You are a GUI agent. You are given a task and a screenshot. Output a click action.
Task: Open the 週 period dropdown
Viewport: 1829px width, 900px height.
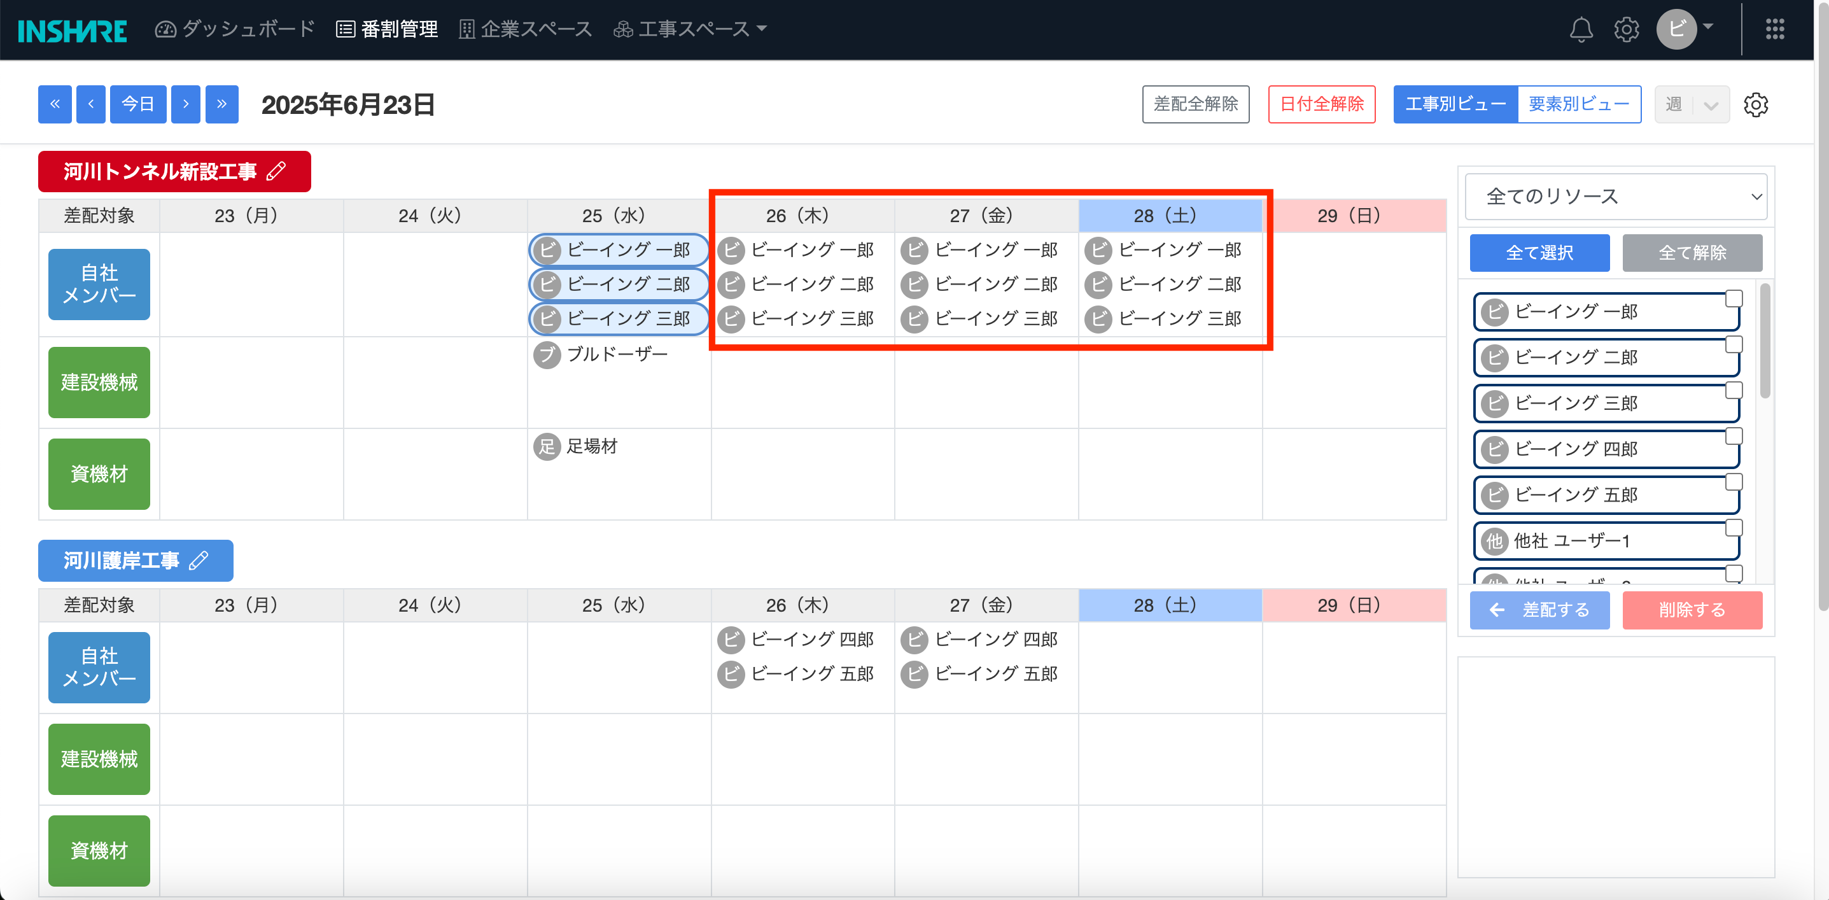click(x=1692, y=104)
